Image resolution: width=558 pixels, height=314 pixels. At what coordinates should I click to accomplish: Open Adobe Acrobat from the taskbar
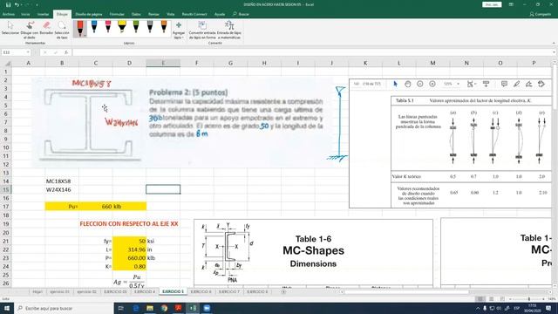click(x=178, y=308)
